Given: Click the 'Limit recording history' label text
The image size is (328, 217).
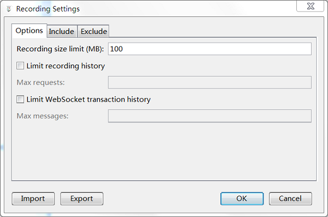Looking at the screenshot, I should tap(66, 66).
